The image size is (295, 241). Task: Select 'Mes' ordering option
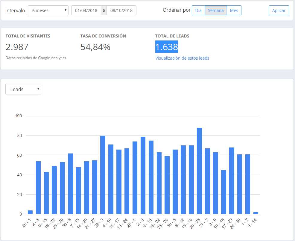click(x=234, y=10)
